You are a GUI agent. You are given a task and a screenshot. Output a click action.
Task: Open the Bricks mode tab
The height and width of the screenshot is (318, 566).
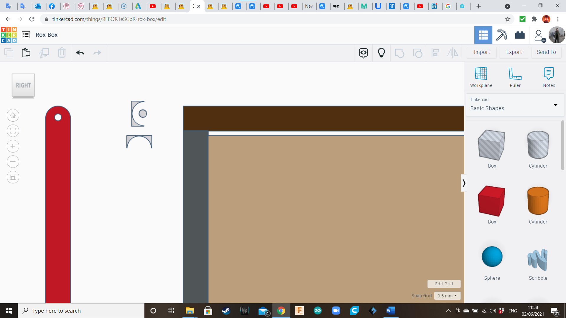pos(520,35)
